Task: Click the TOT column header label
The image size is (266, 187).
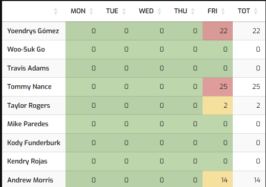Action: (244, 11)
